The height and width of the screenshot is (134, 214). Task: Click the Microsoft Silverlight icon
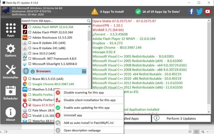25,64
